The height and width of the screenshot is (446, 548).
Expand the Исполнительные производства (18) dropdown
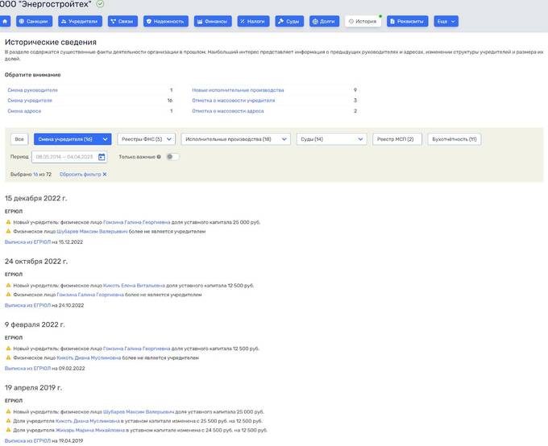tap(235, 139)
